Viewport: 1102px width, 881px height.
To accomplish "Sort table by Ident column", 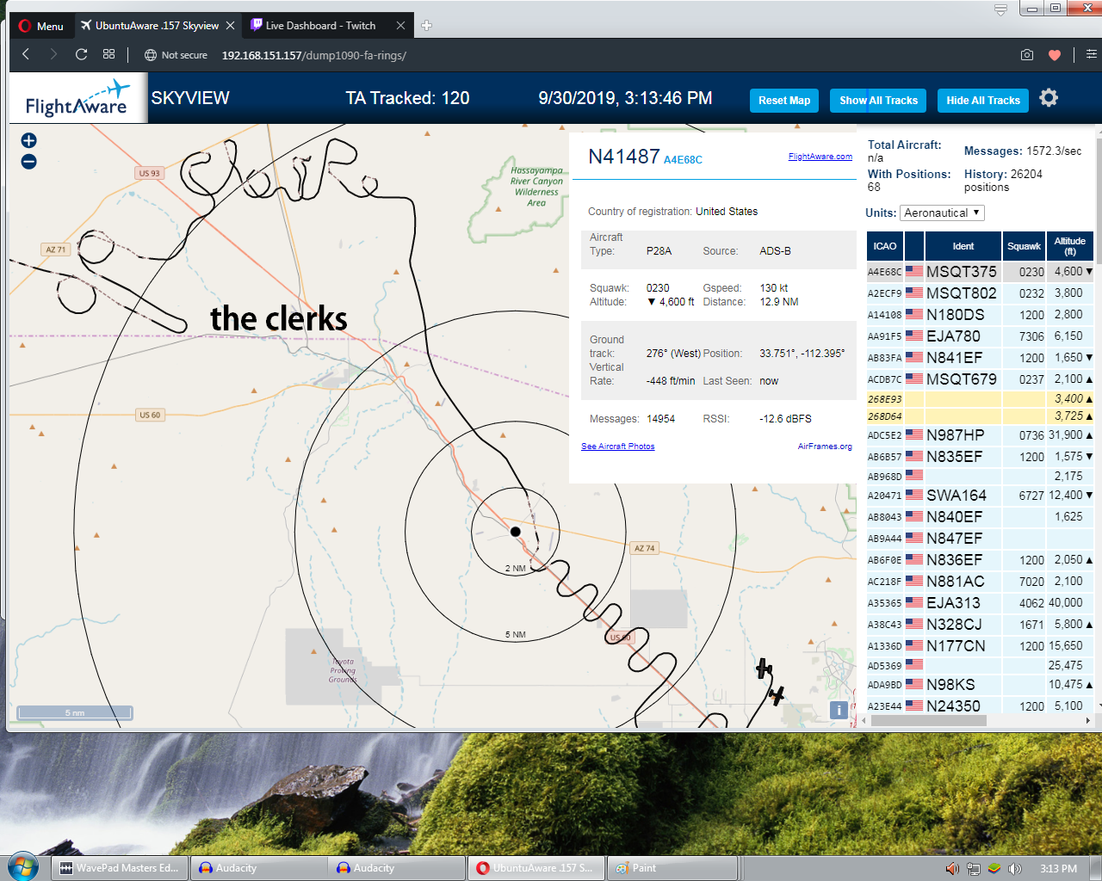I will click(963, 246).
